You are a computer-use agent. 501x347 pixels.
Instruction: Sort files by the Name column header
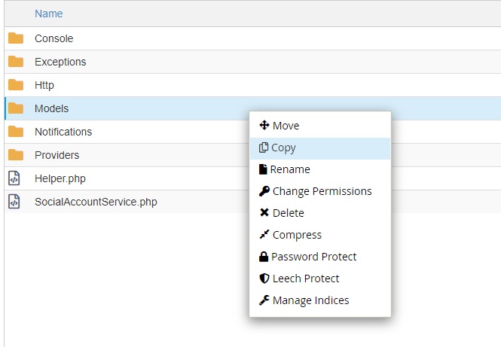tap(49, 14)
